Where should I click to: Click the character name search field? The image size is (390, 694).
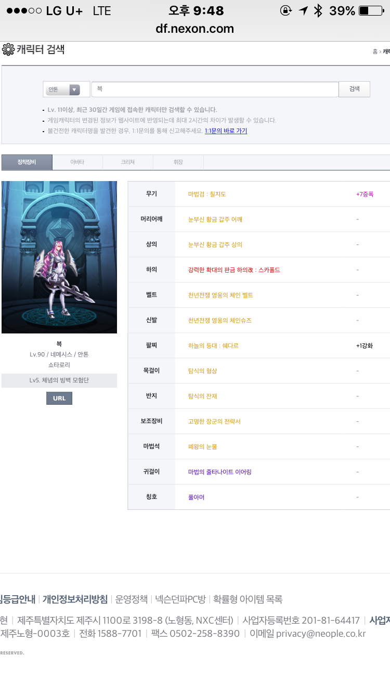pos(215,89)
